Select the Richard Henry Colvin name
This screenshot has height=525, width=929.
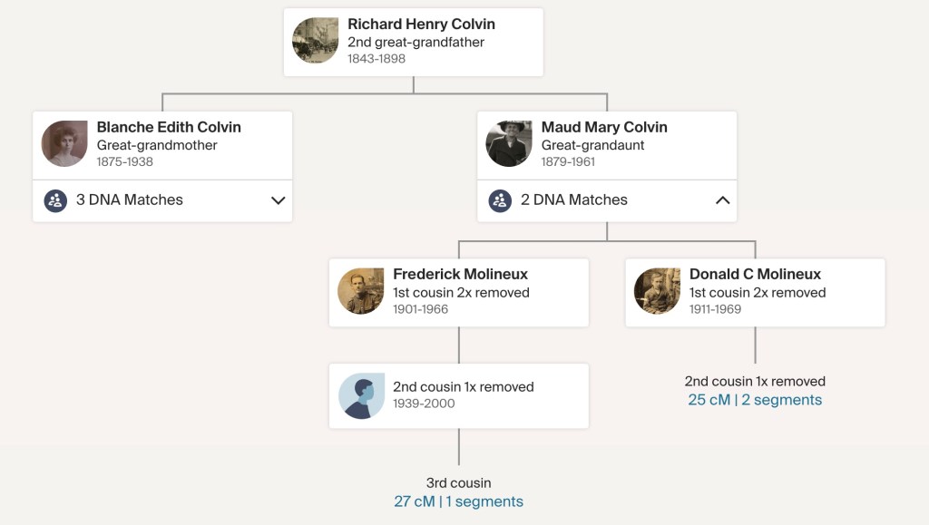[421, 24]
